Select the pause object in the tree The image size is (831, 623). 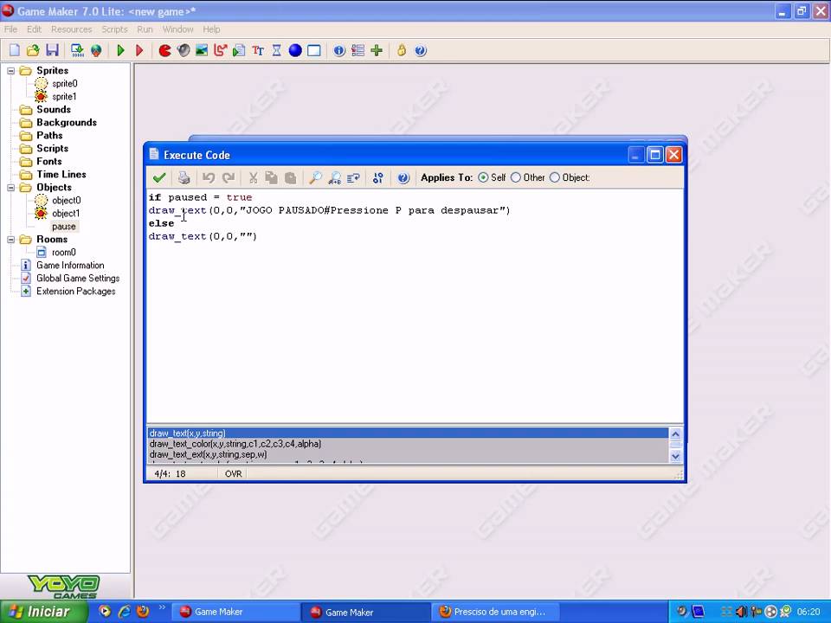coord(64,226)
